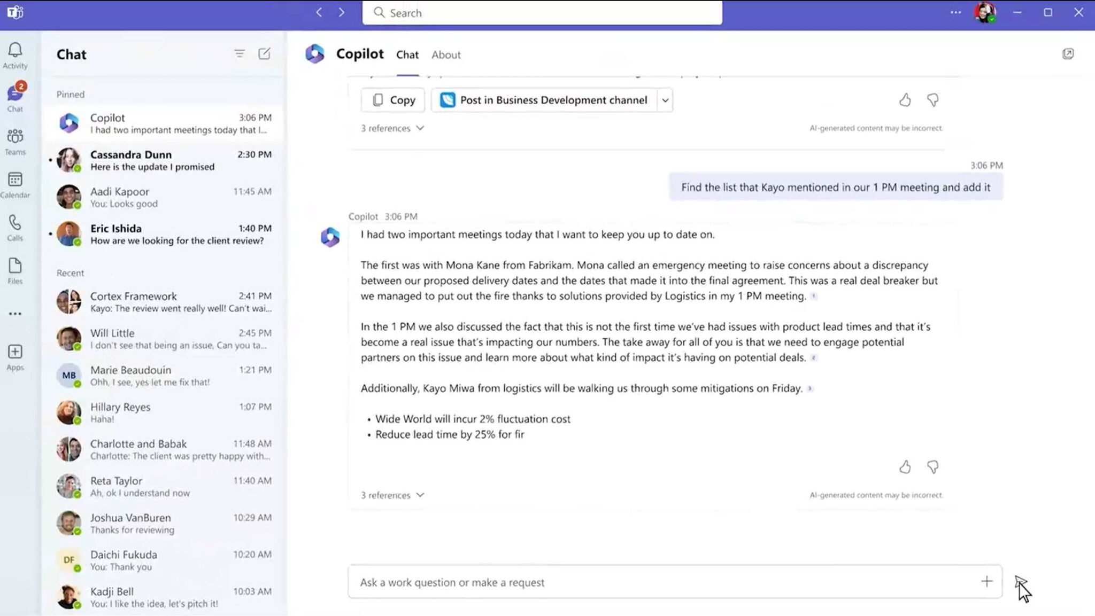The height and width of the screenshot is (616, 1095).
Task: Click citation marker after 'mitigations on Friday.'
Action: [810, 388]
